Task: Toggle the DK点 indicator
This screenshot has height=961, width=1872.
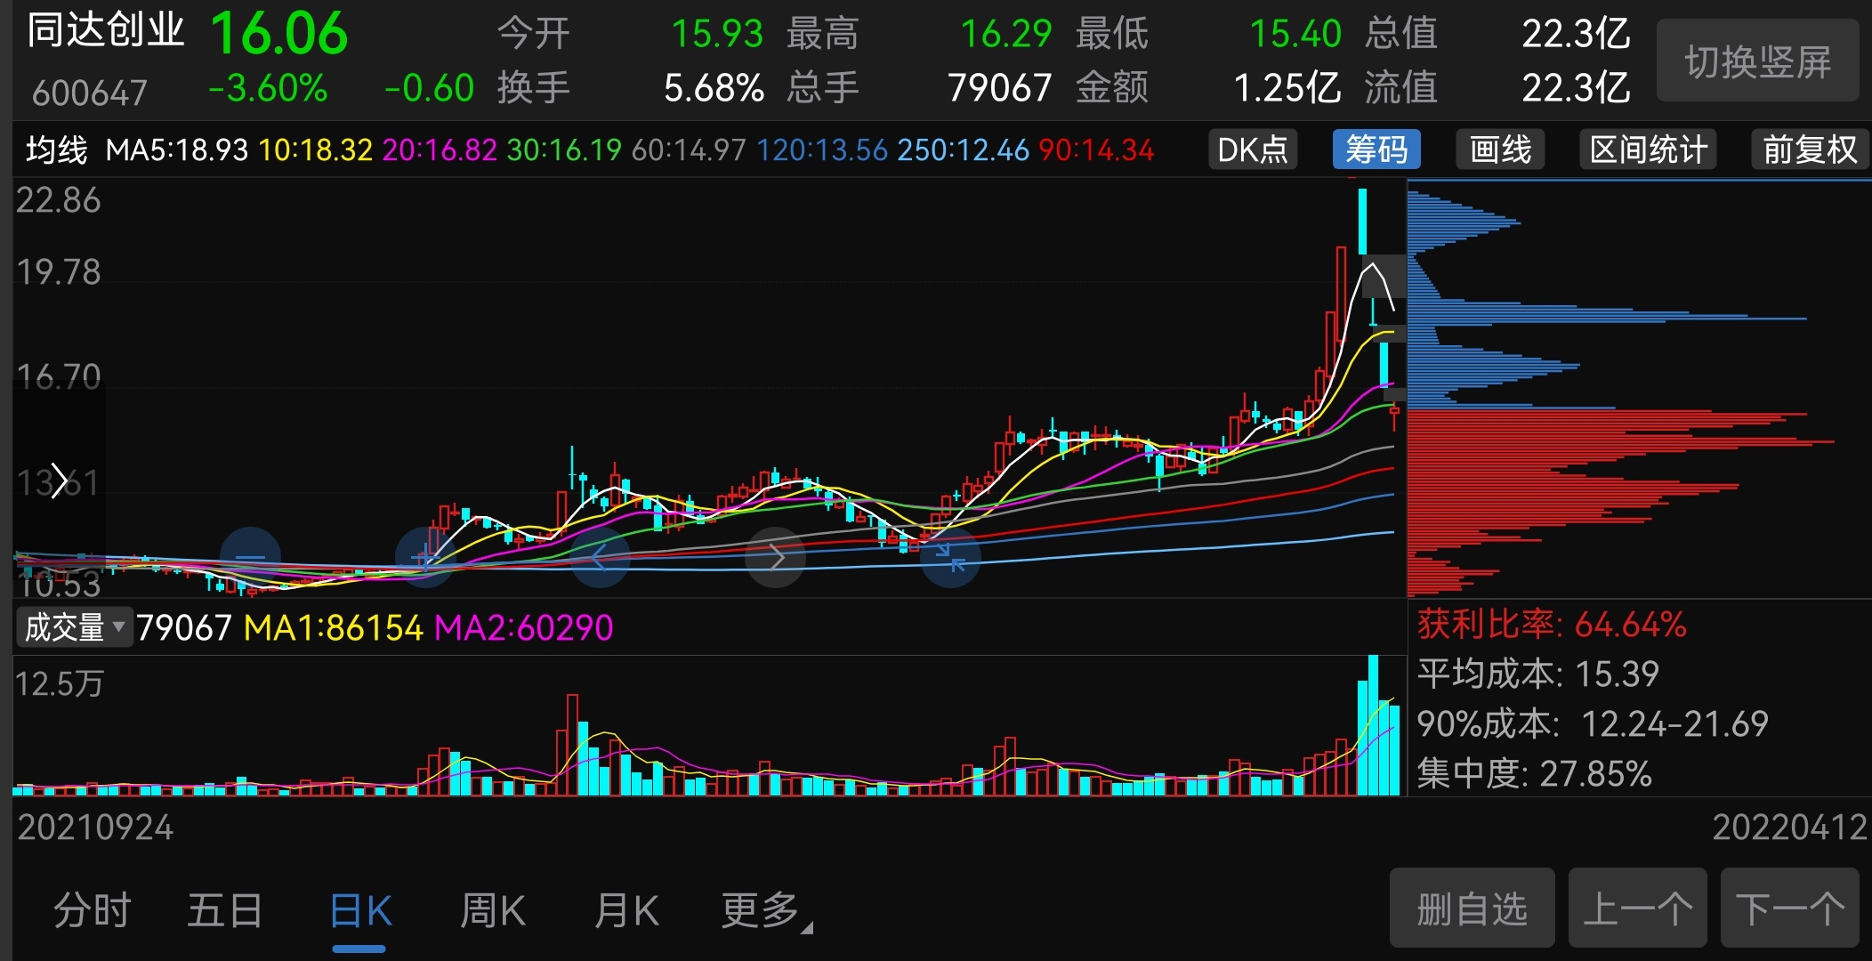Action: 1252,149
